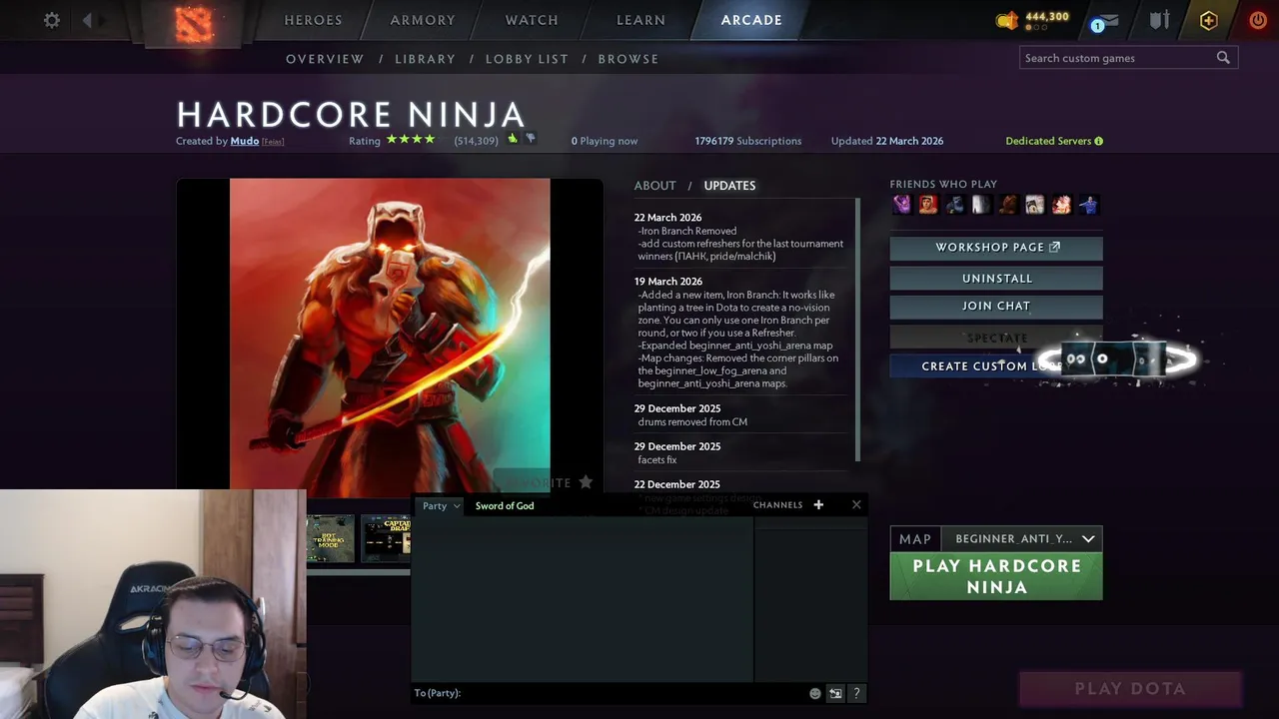Click the To (Party) chat input
Screen dimensions: 1279x719
610,693
